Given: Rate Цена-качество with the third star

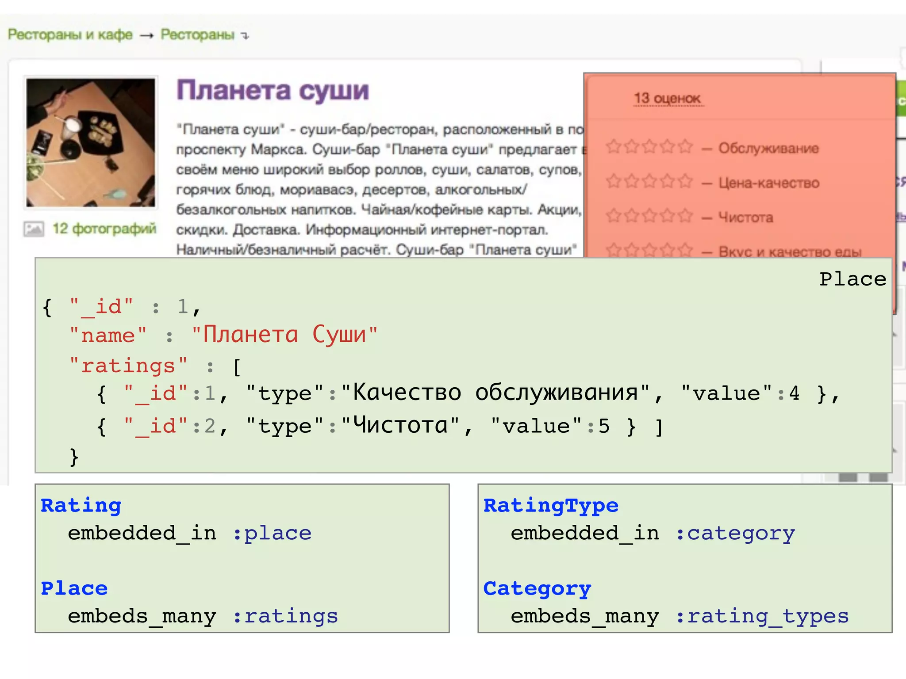Looking at the screenshot, I should point(649,181).
